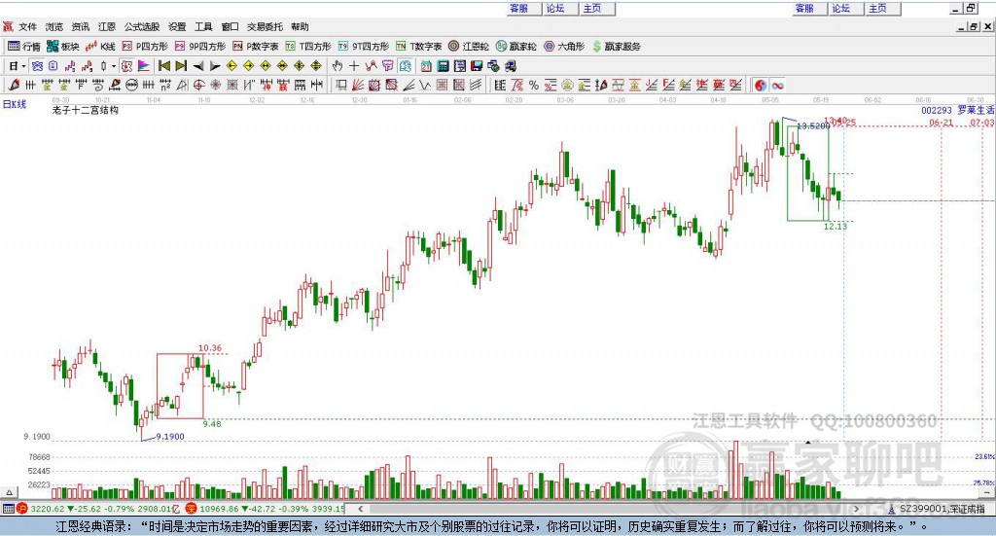Switch to K线 chart view
996x536 pixels.
tap(100, 47)
